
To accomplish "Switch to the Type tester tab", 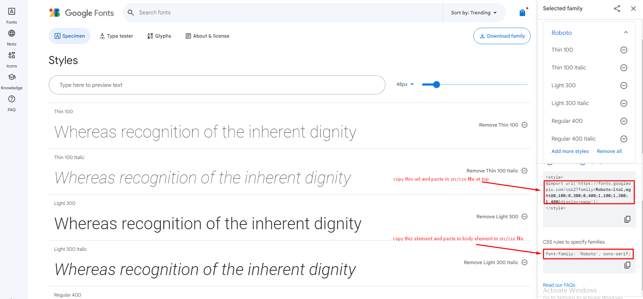I will 116,36.
